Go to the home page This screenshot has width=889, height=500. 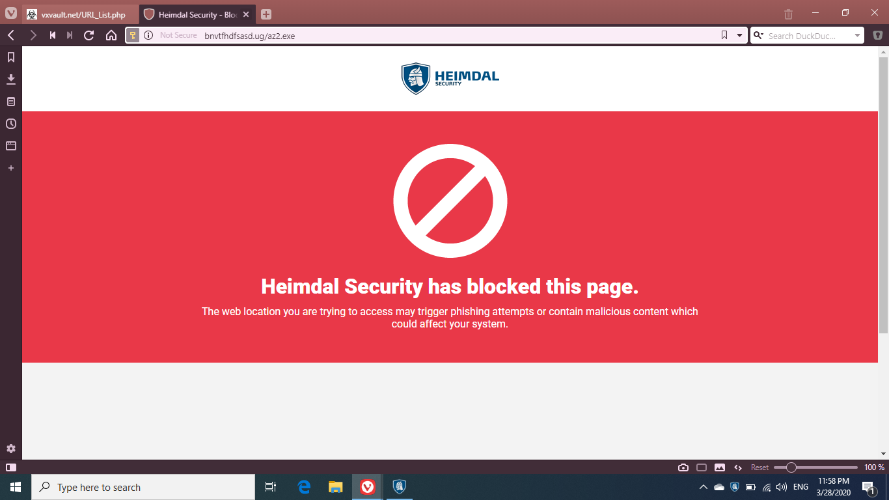tap(111, 35)
